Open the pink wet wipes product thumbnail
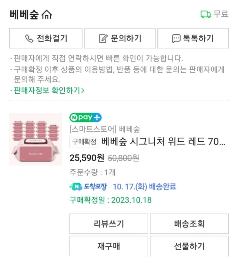Viewport: 238px width, 264px height. click(36, 139)
